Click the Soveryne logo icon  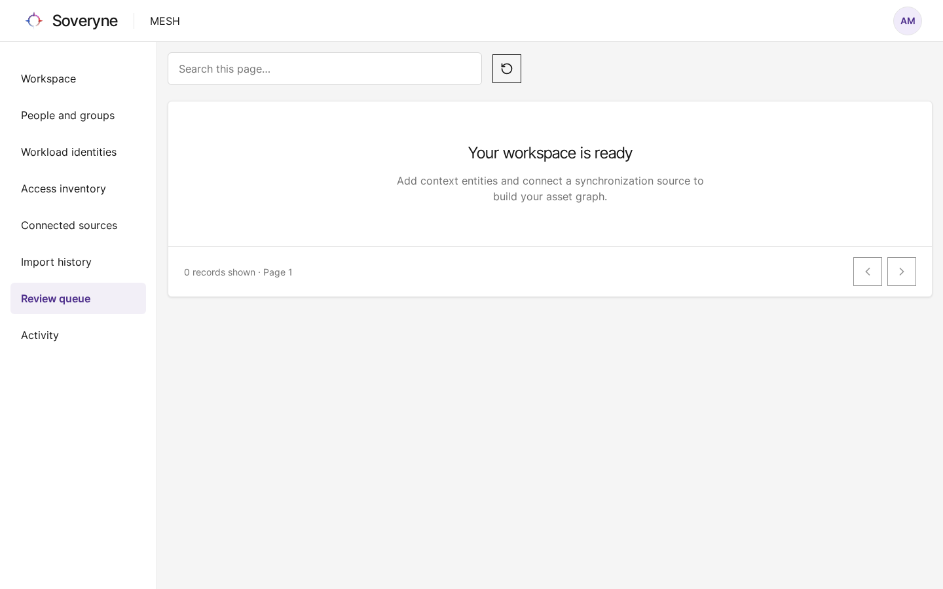[34, 21]
